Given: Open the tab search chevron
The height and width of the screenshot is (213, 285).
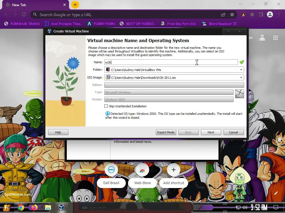Looking at the screenshot, I should 240,4.
